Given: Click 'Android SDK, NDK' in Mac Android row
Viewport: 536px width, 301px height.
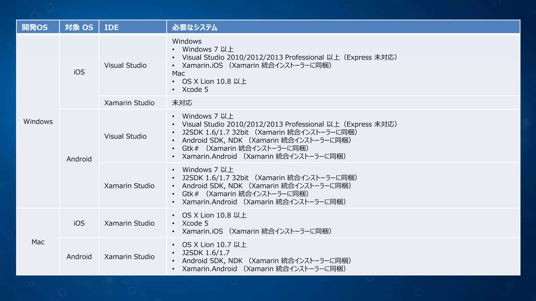Looking at the screenshot, I should click(267, 261).
